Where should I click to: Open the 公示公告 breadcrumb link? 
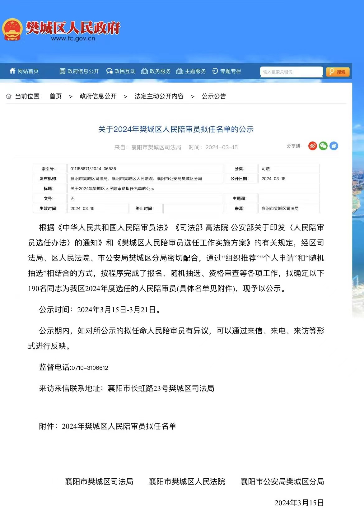click(x=214, y=96)
